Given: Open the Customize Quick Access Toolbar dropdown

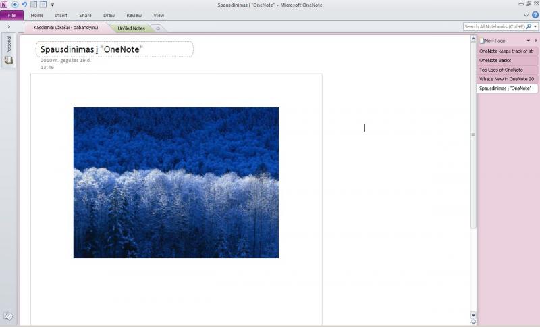Looking at the screenshot, I should pyautogui.click(x=53, y=5).
